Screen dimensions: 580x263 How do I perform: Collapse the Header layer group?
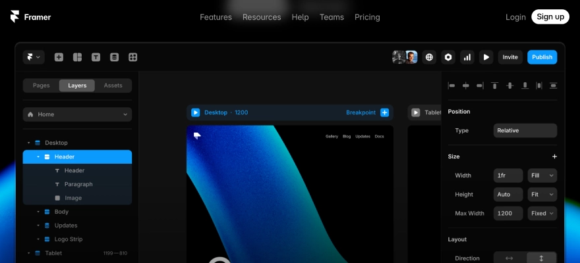pyautogui.click(x=38, y=157)
